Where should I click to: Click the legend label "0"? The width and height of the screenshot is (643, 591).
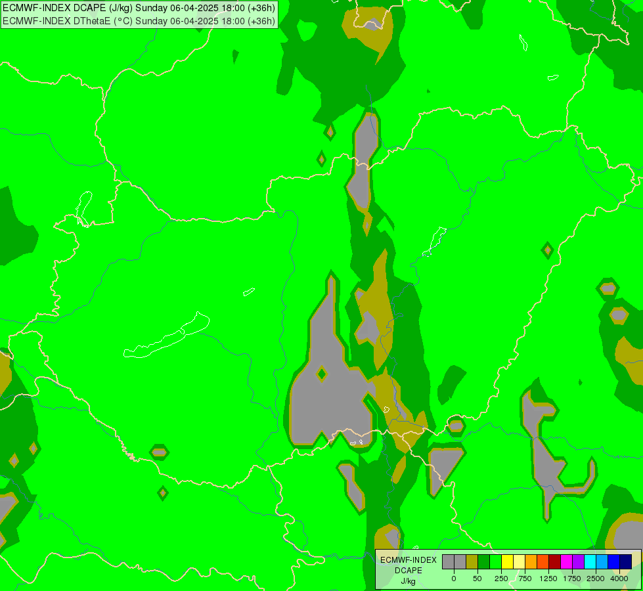tap(454, 579)
